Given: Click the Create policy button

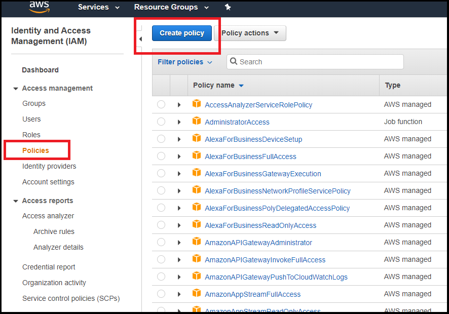Looking at the screenshot, I should [x=181, y=33].
